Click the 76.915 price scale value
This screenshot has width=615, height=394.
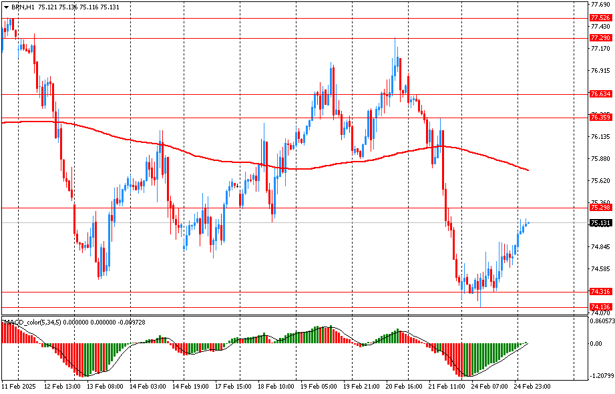(601, 71)
